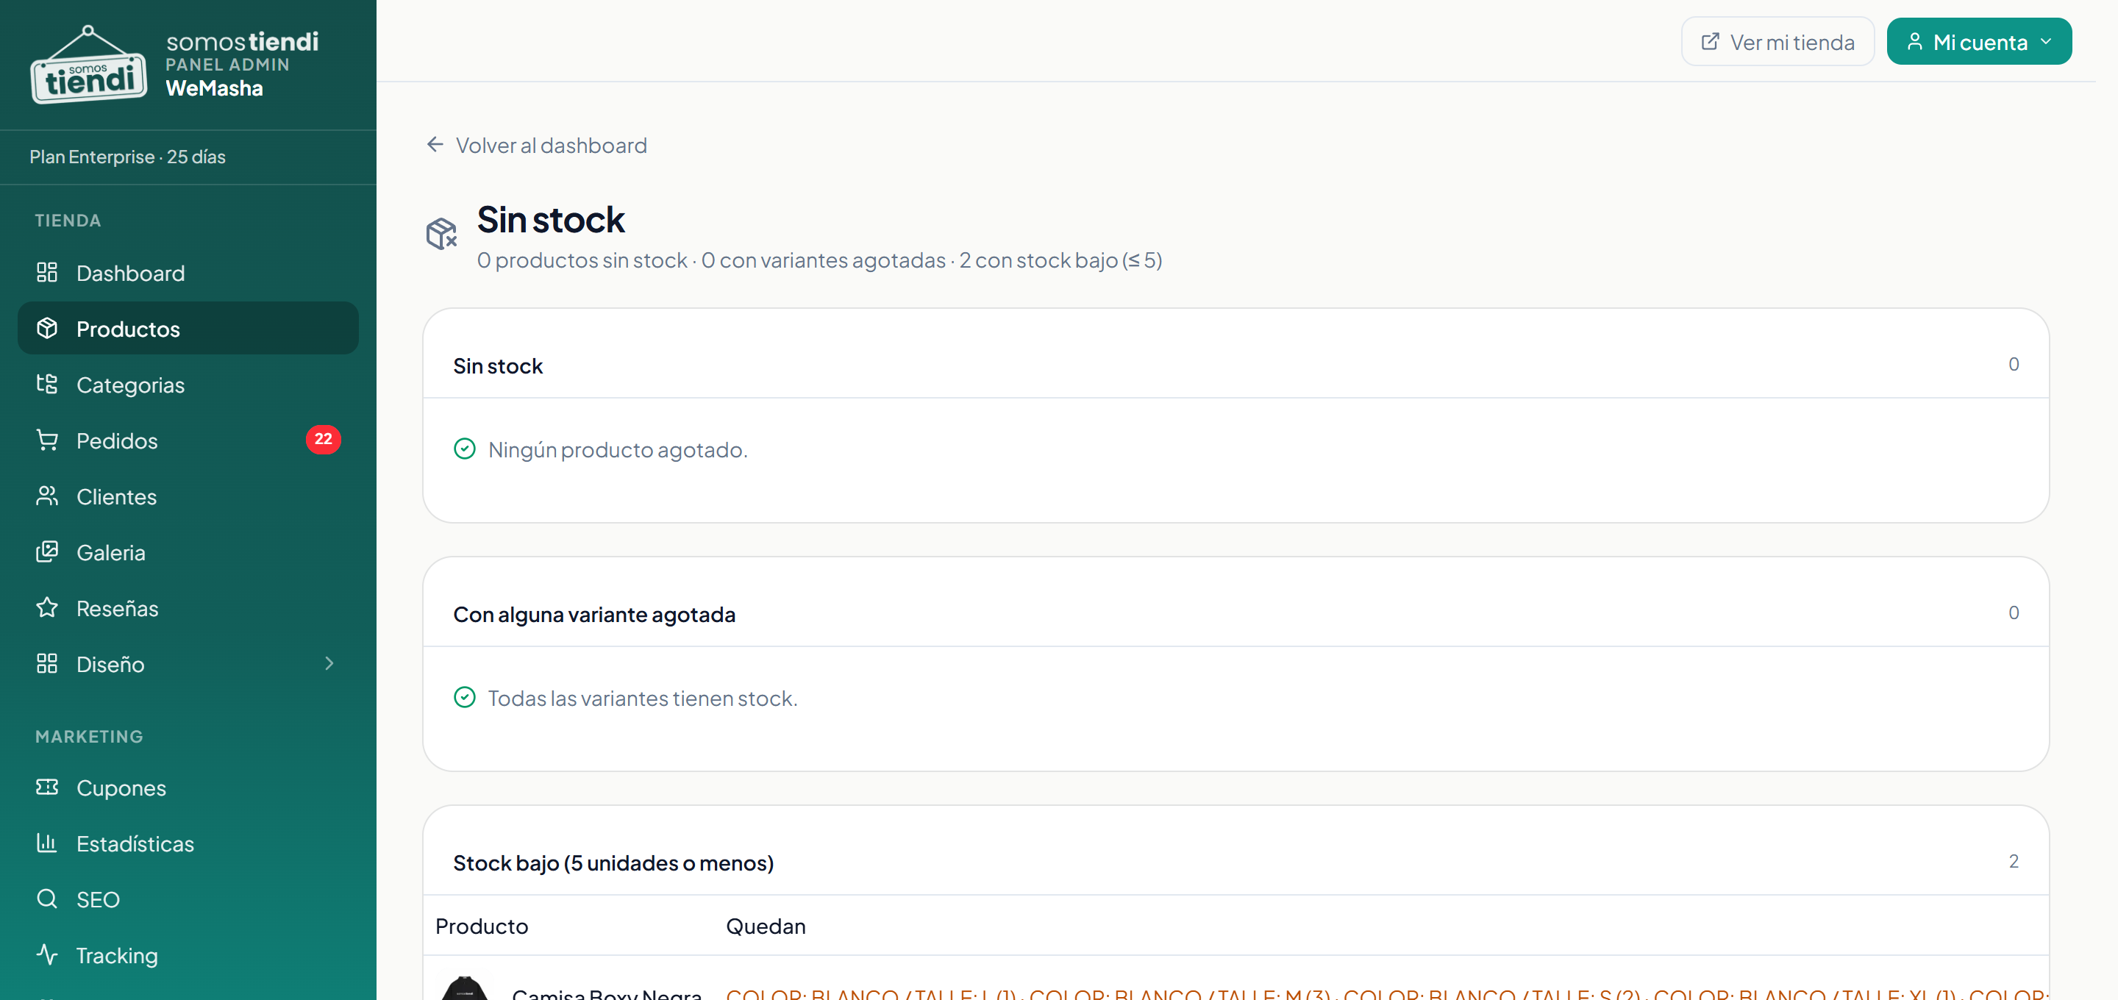Click the count 0 in variante agotada card
Image resolution: width=2118 pixels, height=1000 pixels.
point(2014,612)
